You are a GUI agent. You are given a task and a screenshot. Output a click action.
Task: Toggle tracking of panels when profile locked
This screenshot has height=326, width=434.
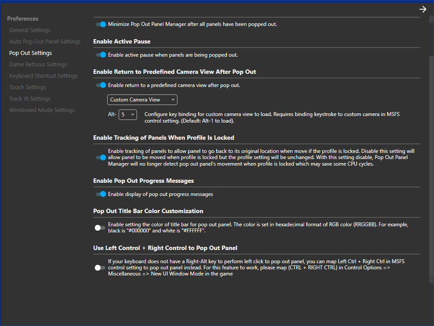(101, 157)
